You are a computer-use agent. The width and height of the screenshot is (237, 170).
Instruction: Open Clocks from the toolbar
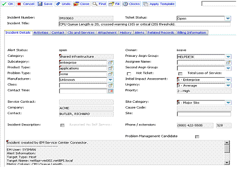131,4
